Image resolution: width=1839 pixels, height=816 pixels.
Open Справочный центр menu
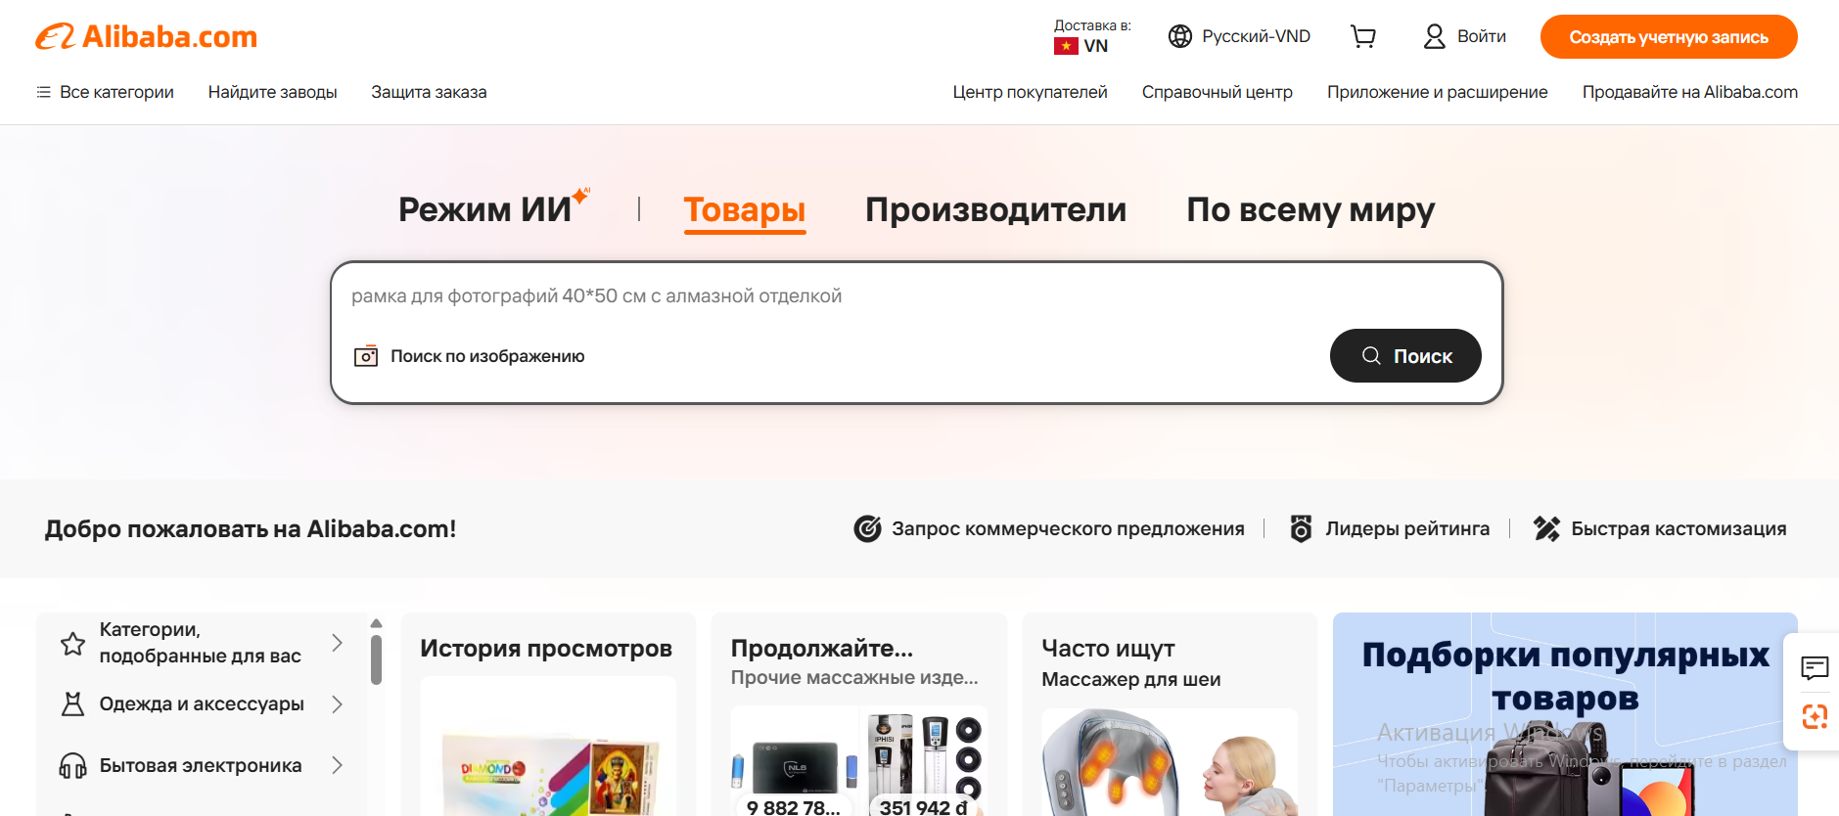(1217, 92)
